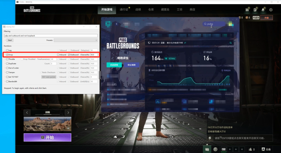
Task: Open the Presets dropdown in clumsy
Action: click(76, 40)
